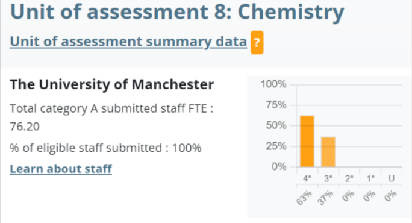Click the 4* orange bar in chart
412x223 pixels.
tap(307, 141)
